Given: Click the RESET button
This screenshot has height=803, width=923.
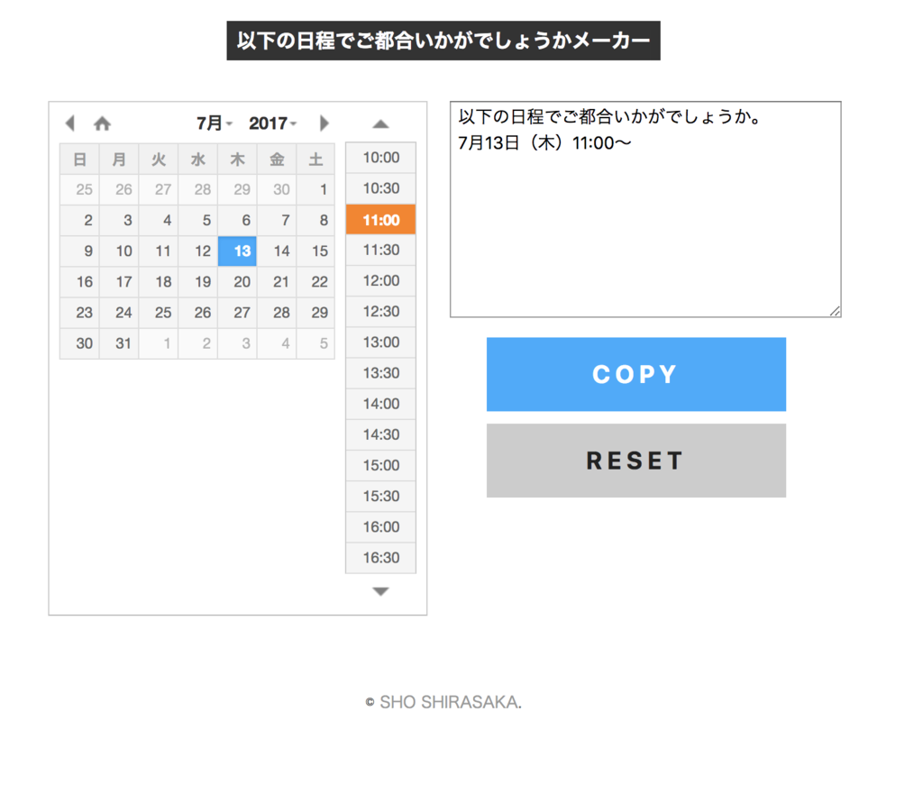Looking at the screenshot, I should 635,461.
